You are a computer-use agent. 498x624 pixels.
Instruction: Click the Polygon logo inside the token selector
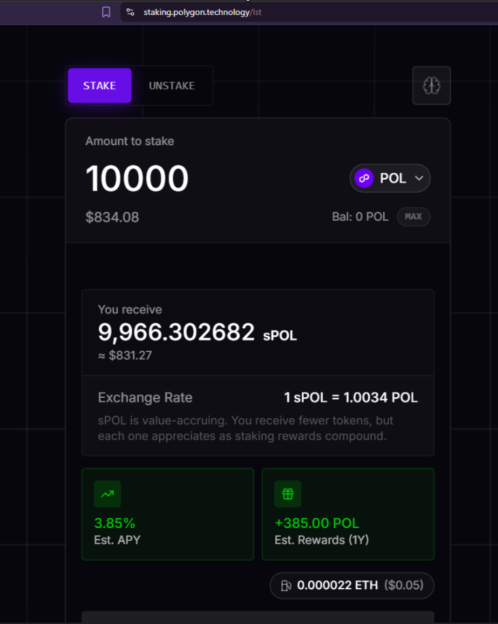pyautogui.click(x=364, y=178)
